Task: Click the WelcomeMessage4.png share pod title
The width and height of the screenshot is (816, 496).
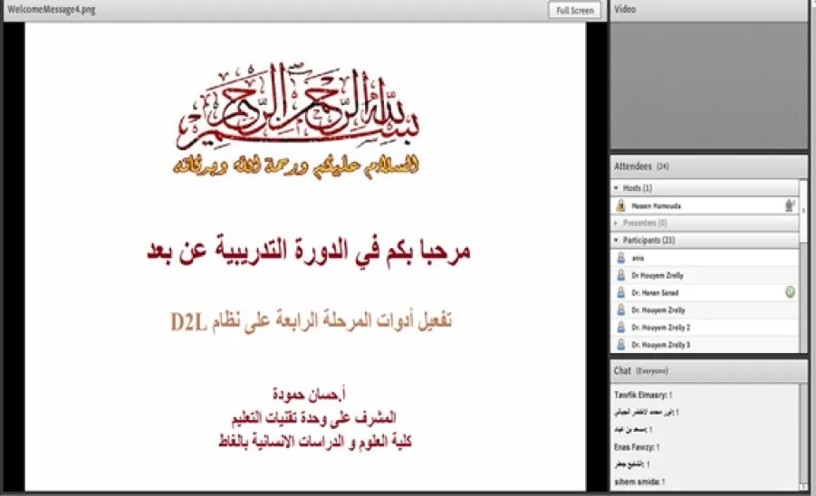Action: pyautogui.click(x=52, y=9)
